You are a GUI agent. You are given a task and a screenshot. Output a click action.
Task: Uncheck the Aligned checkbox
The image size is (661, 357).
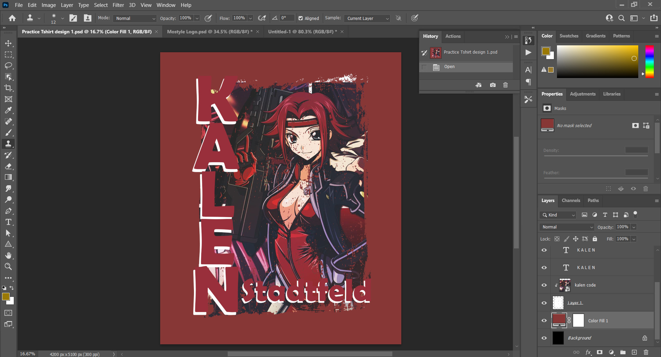301,18
